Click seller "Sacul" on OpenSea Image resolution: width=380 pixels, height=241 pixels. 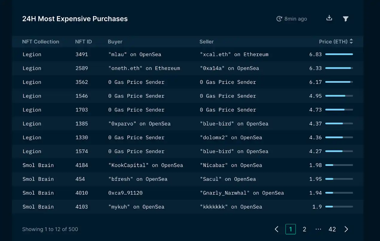click(228, 179)
